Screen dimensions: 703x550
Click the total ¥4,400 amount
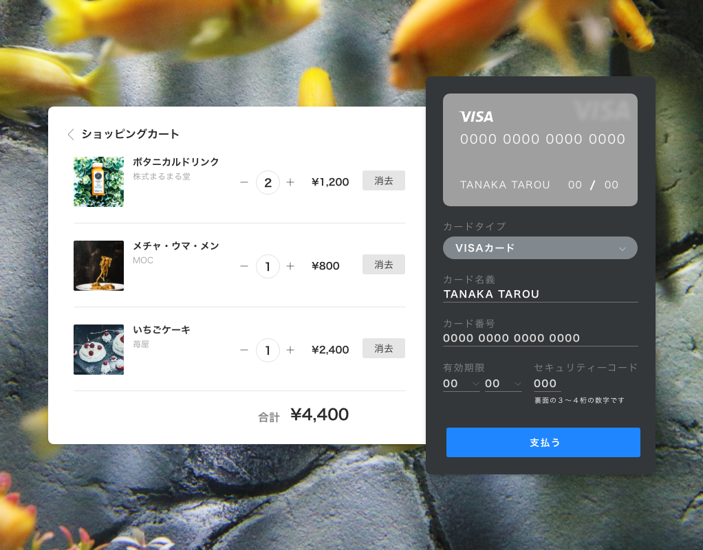click(x=319, y=415)
